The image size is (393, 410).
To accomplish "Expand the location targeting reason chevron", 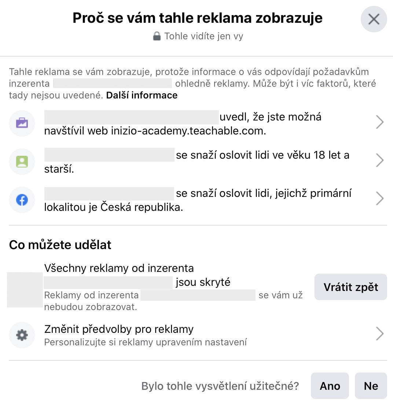I will click(x=380, y=199).
